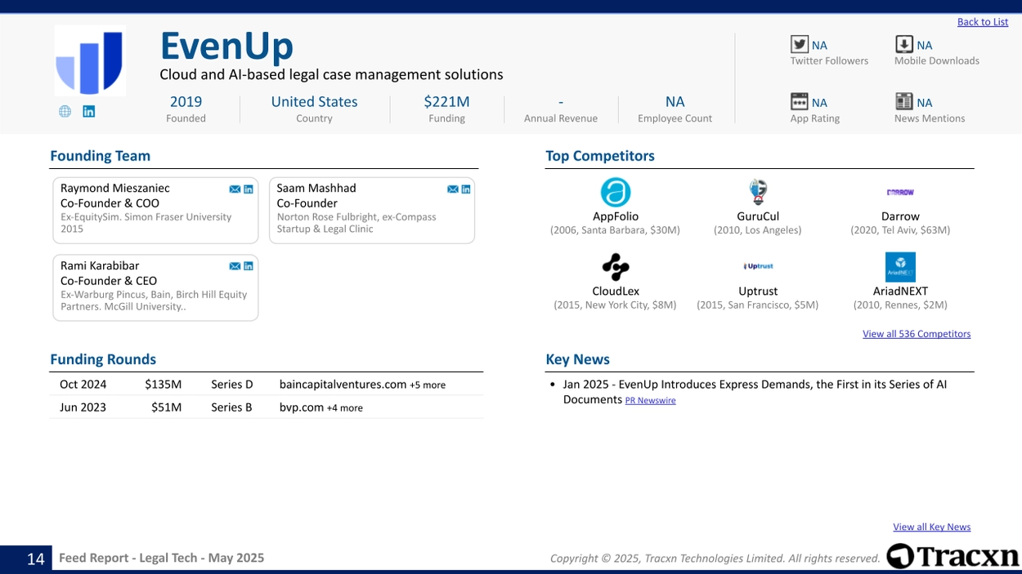The height and width of the screenshot is (574, 1022).
Task: Click the United States country value
Action: (x=314, y=102)
